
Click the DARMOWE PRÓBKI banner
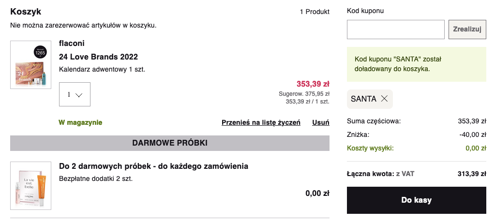pyautogui.click(x=170, y=143)
